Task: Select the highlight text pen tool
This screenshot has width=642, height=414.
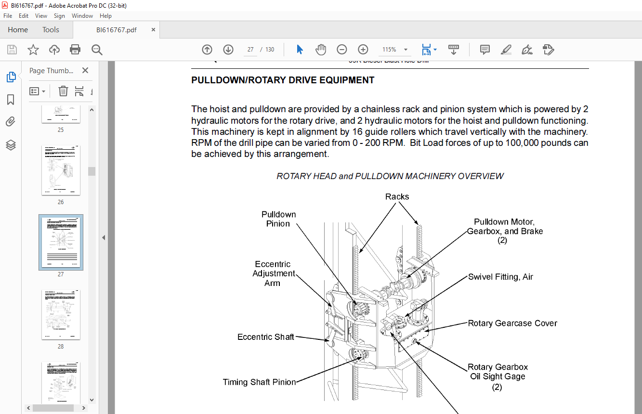Action: [506, 50]
